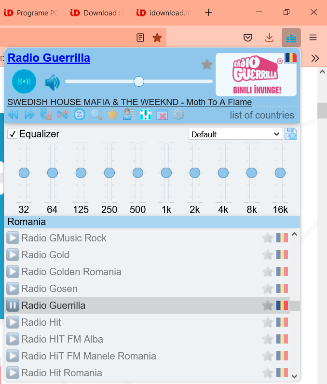Open the browser hamburger menu

tap(313, 38)
